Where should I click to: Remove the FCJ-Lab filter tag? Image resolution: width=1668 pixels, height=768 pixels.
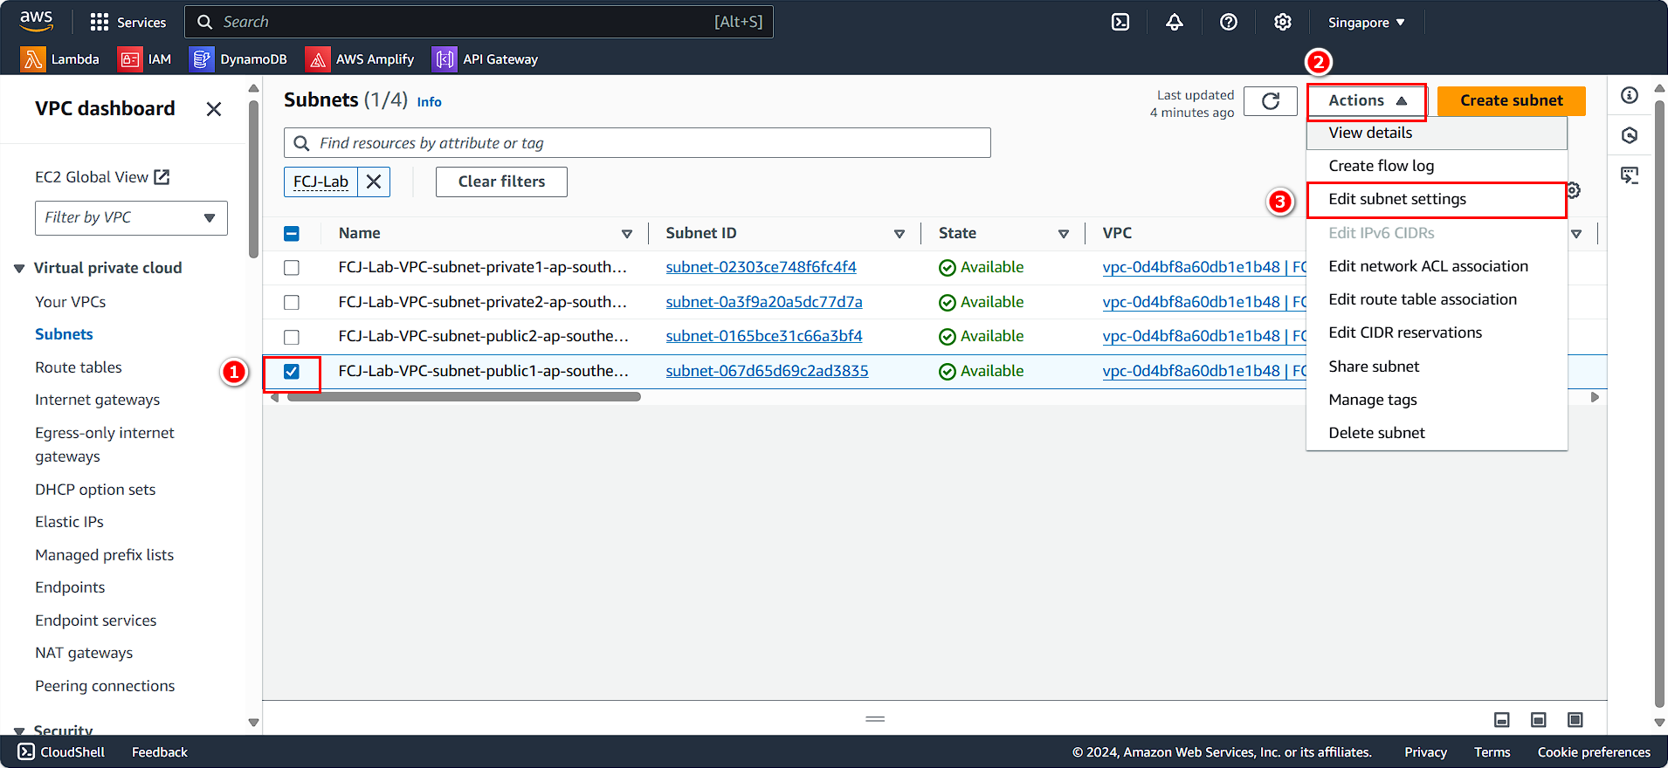[374, 182]
